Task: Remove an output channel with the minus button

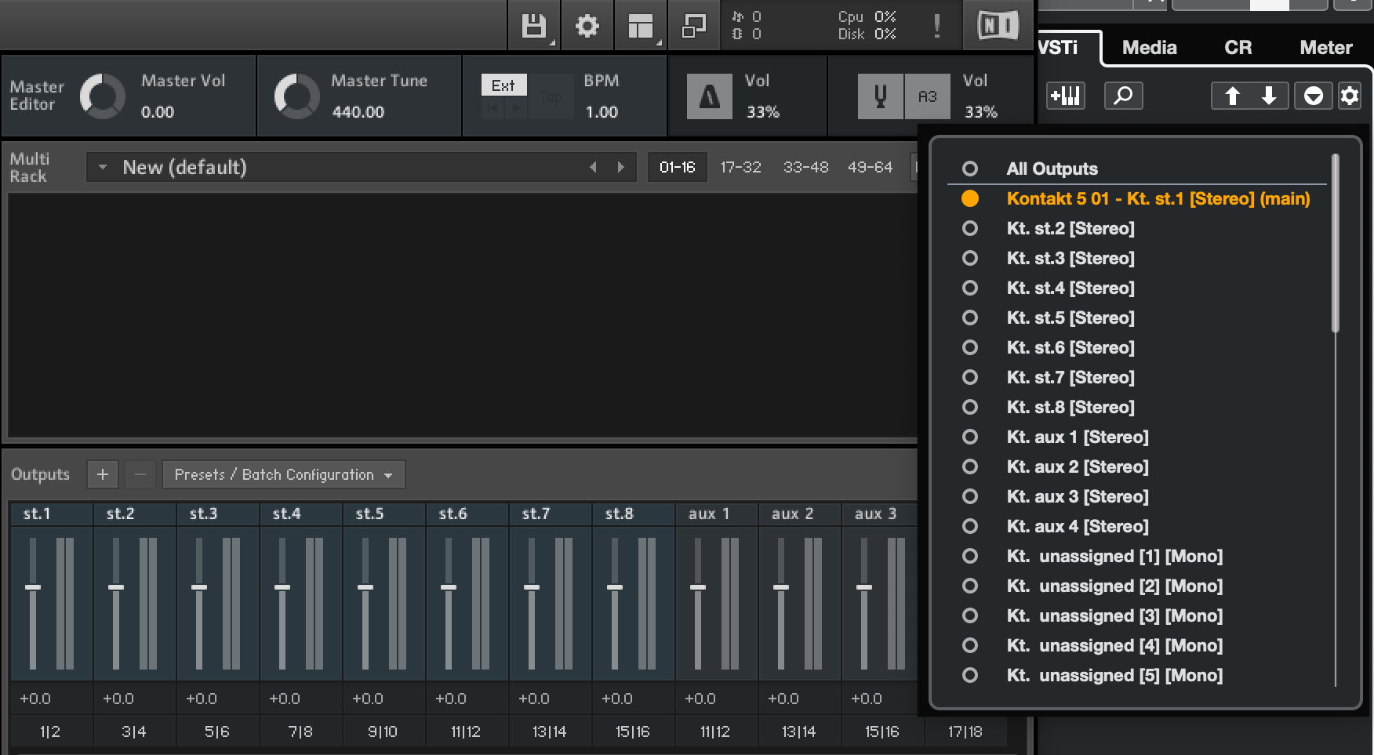Action: (x=140, y=474)
